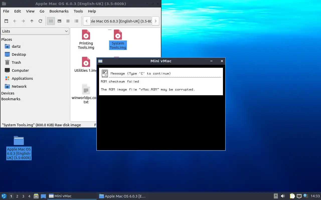Viewport: 321px width, 200px height.
Task: Select the Utilities 1.img disk image
Action: [x=86, y=64]
